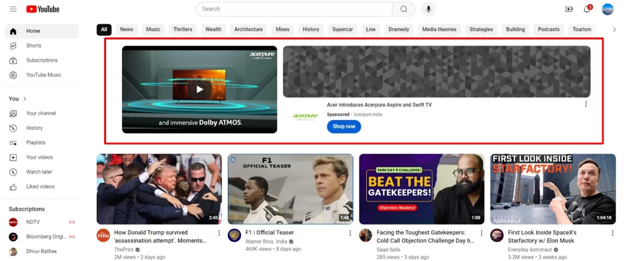The image size is (624, 261).
Task: Activate voice search microphone
Action: 428,9
